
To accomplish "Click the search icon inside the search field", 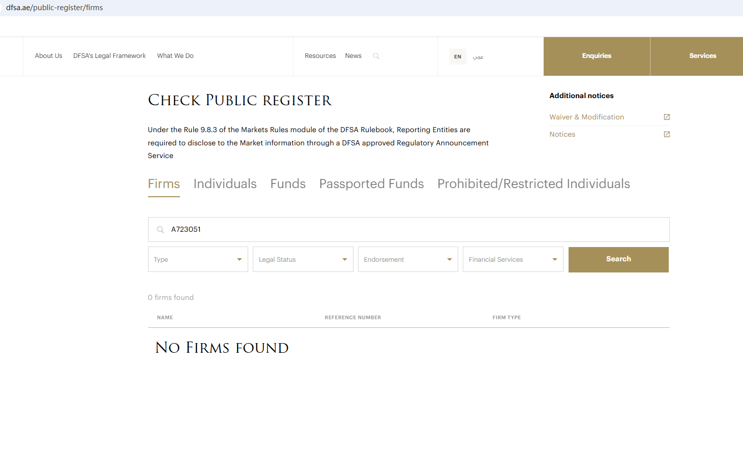I will coord(160,230).
